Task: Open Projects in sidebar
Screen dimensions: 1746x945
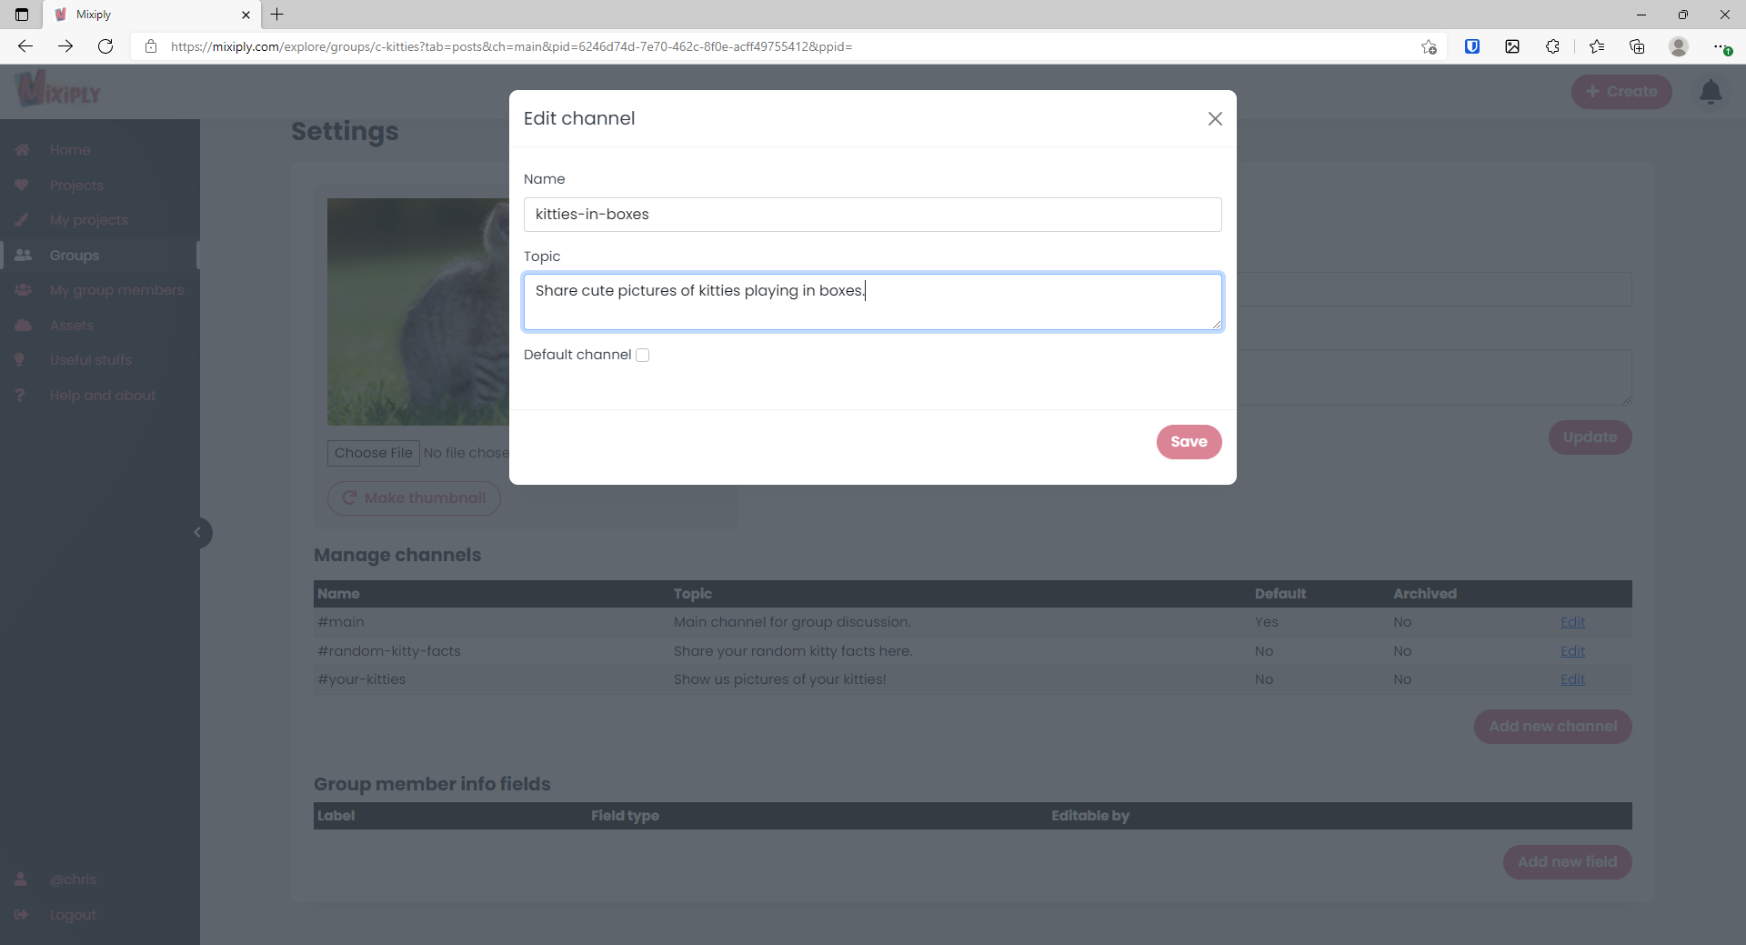Action: 76,186
